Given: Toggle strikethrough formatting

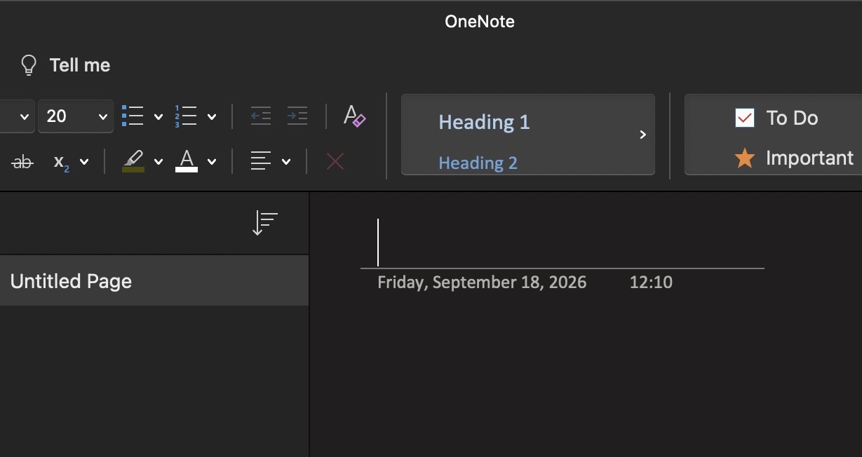Looking at the screenshot, I should 23,162.
